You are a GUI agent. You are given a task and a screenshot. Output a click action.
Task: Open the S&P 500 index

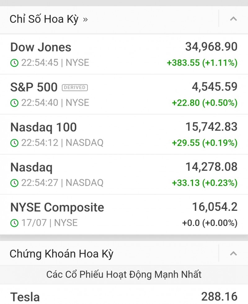coord(34,87)
